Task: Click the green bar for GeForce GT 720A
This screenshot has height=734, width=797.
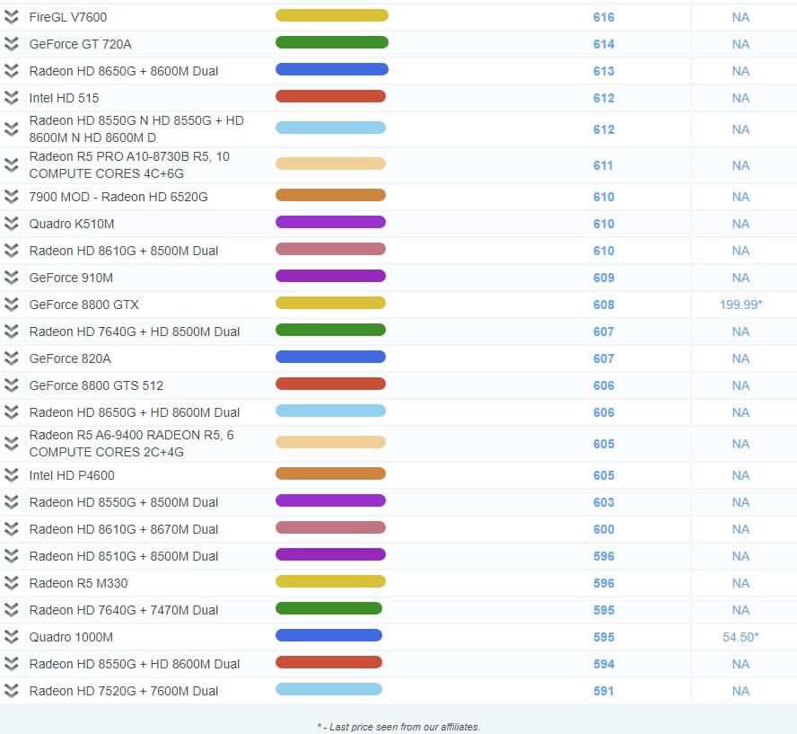Action: point(332,43)
